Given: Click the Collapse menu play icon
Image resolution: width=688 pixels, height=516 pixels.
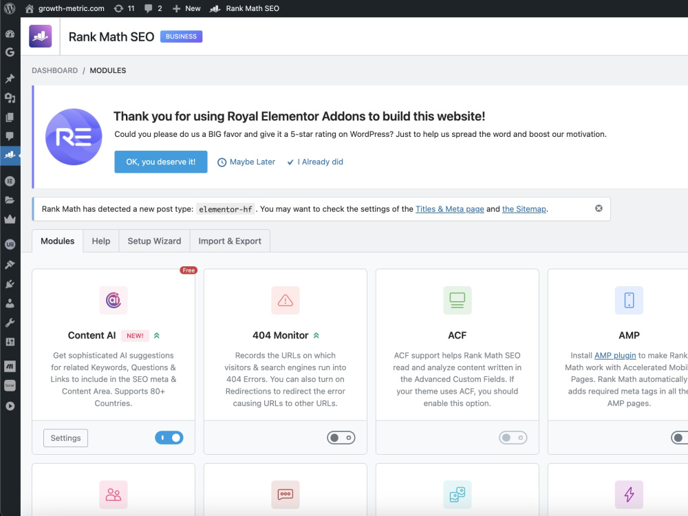Looking at the screenshot, I should [10, 406].
